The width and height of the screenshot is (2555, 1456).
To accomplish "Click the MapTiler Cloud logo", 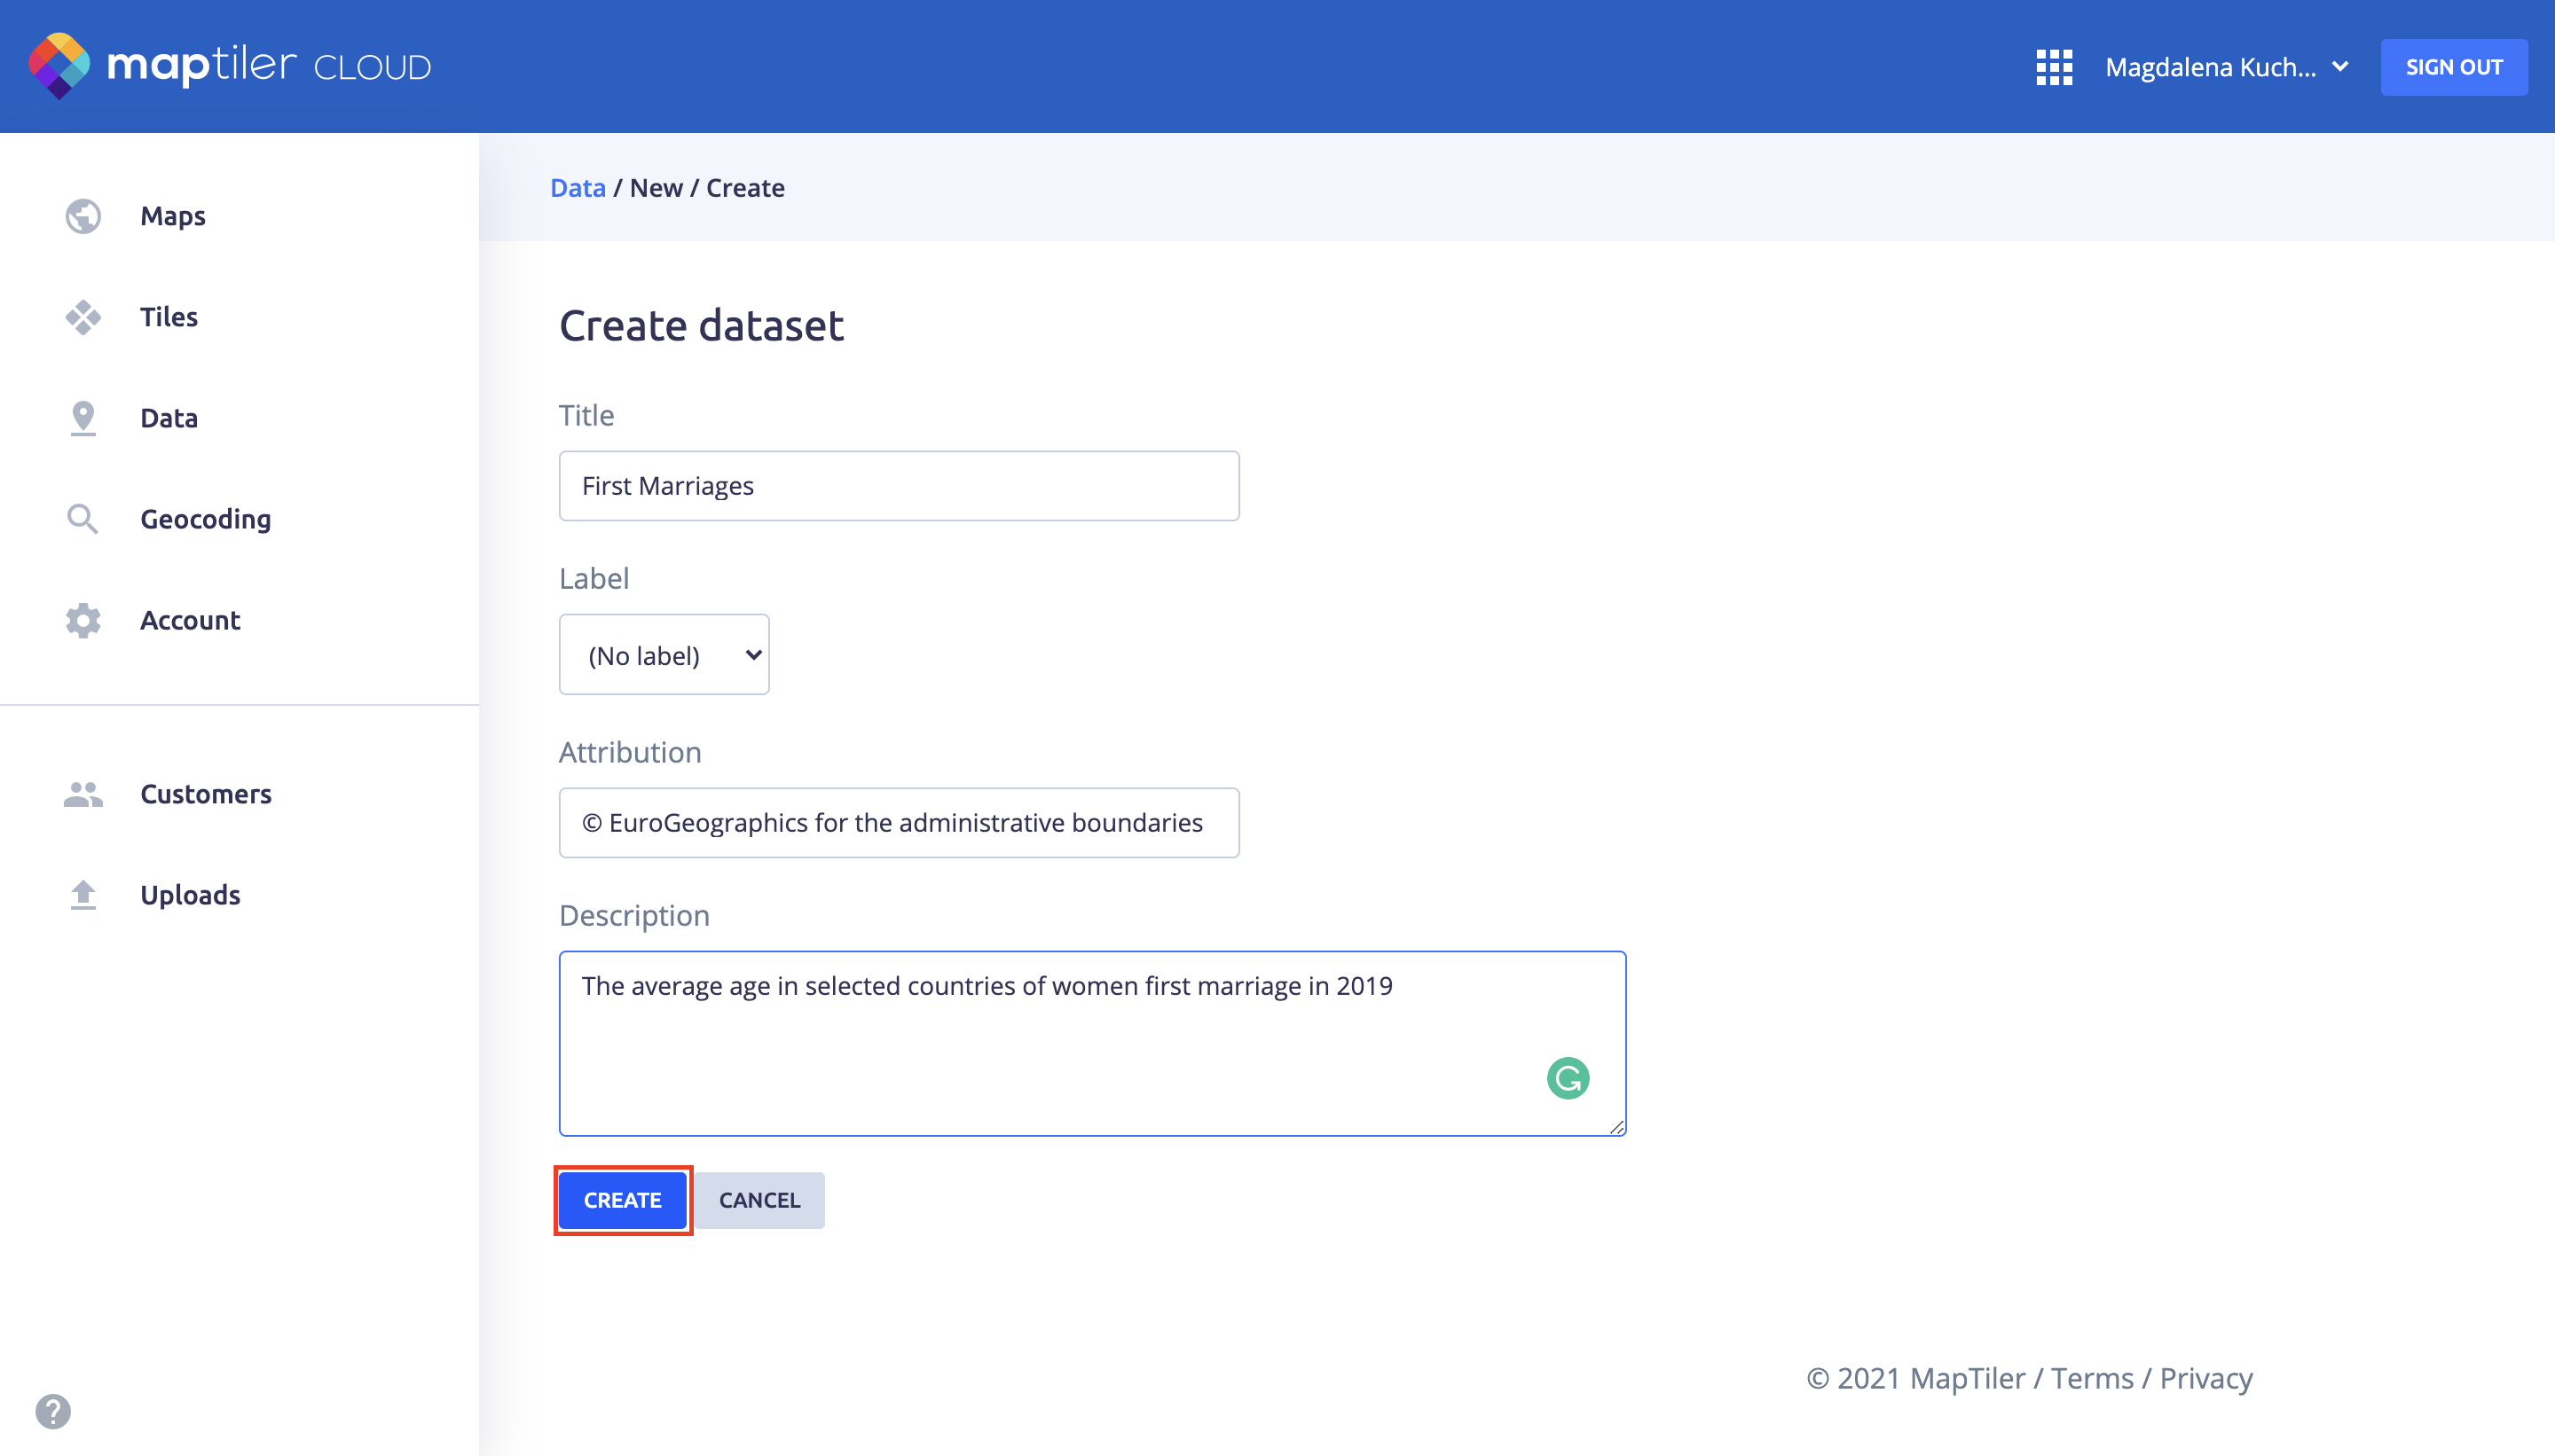I will (229, 66).
